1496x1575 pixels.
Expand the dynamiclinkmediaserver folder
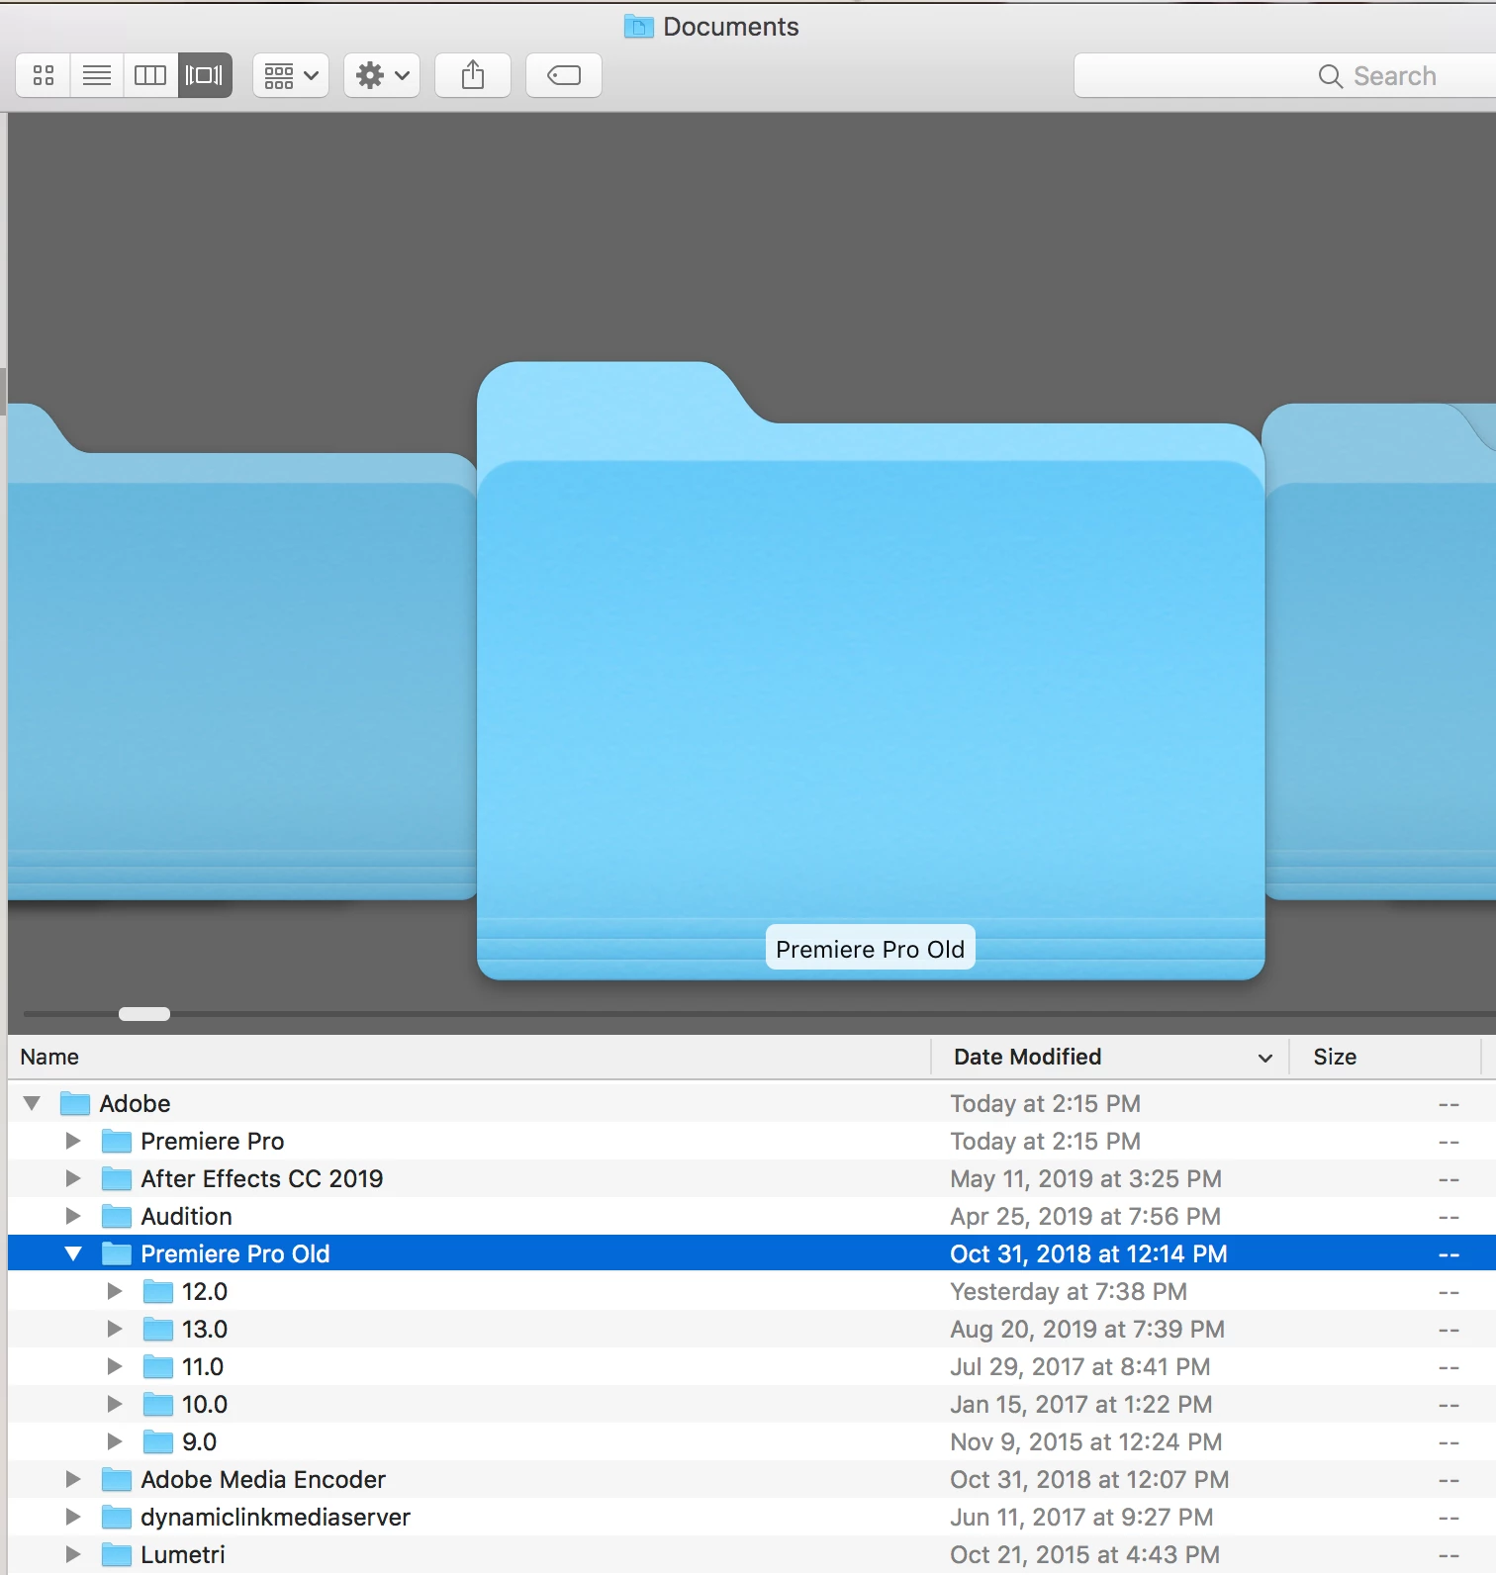(73, 1517)
